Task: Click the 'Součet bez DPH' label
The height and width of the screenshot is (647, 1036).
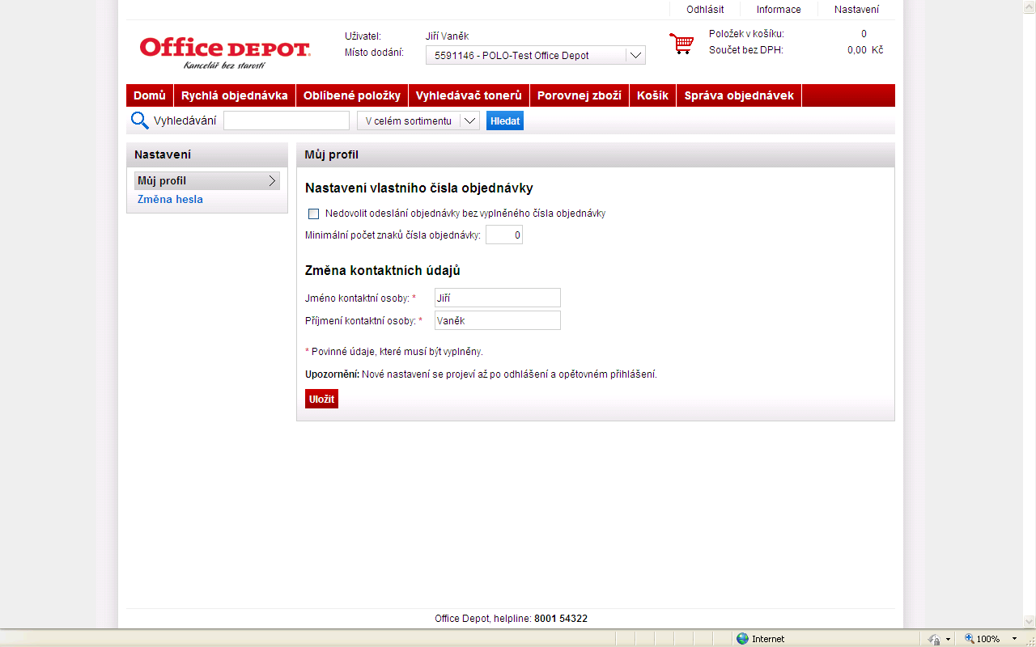Action: pyautogui.click(x=746, y=50)
